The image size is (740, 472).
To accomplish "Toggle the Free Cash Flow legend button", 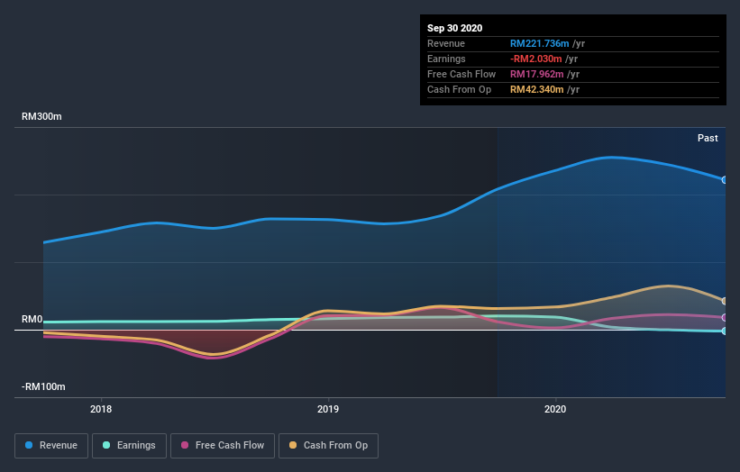I will coord(223,446).
